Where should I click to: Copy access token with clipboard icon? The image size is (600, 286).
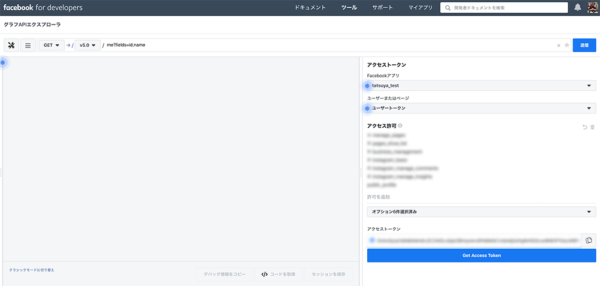click(x=589, y=240)
